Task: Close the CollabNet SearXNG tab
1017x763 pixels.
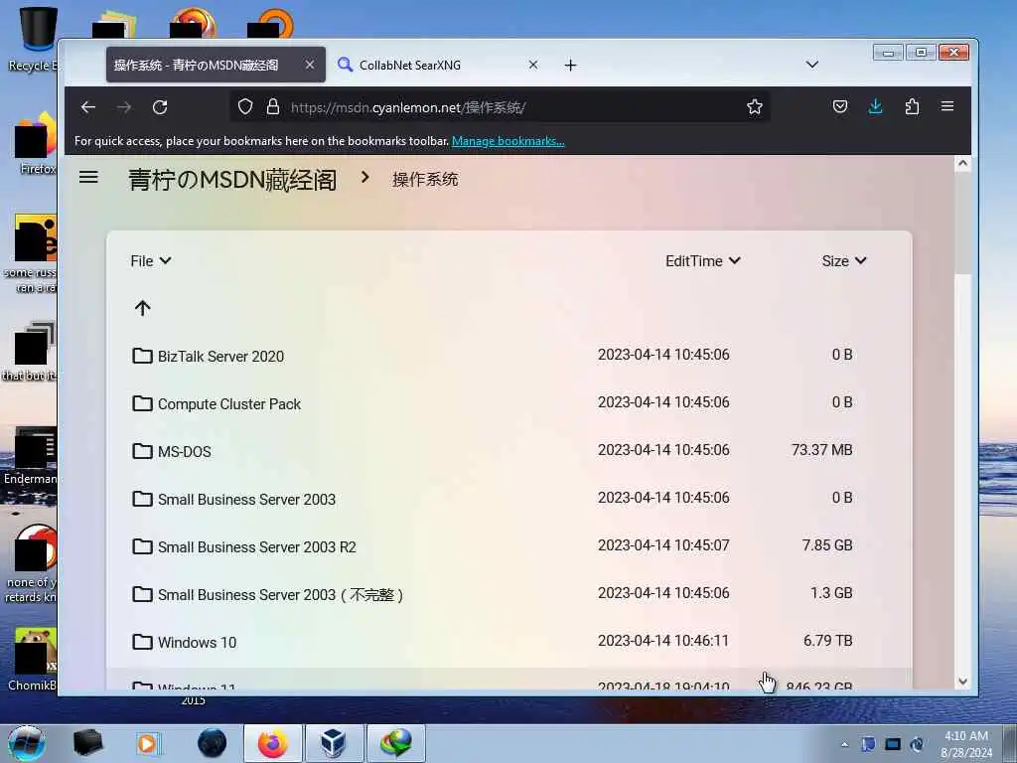Action: click(533, 65)
